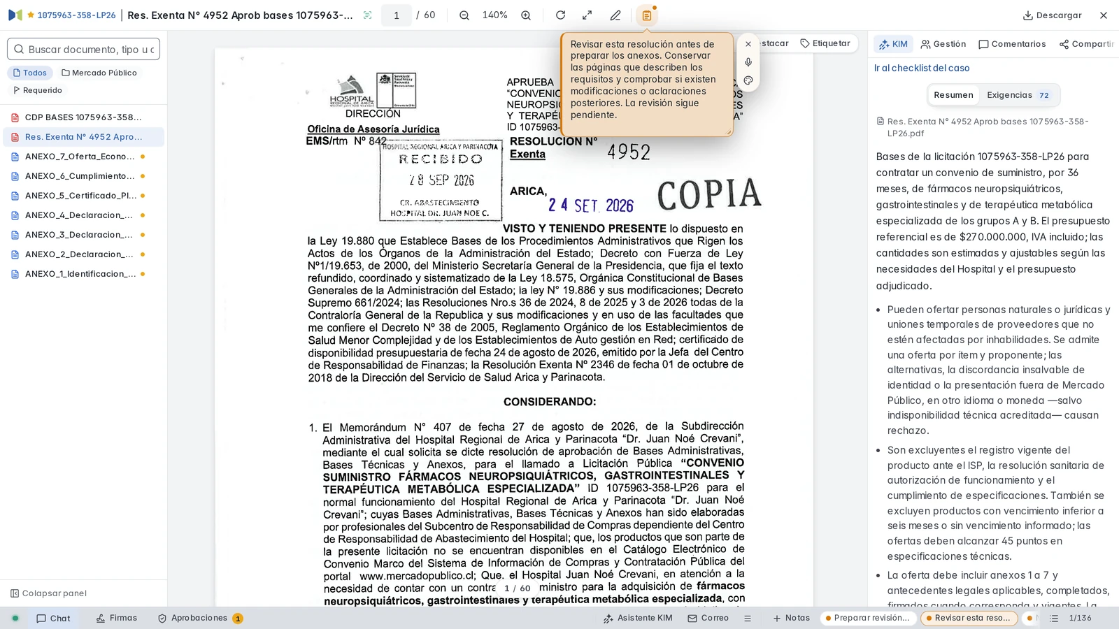Click the document scan icon beside the title
This screenshot has height=629, width=1119.
tap(368, 15)
